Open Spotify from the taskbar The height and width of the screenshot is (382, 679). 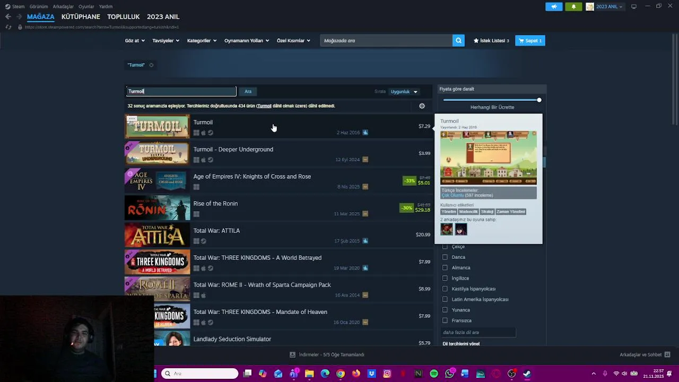(x=434, y=374)
